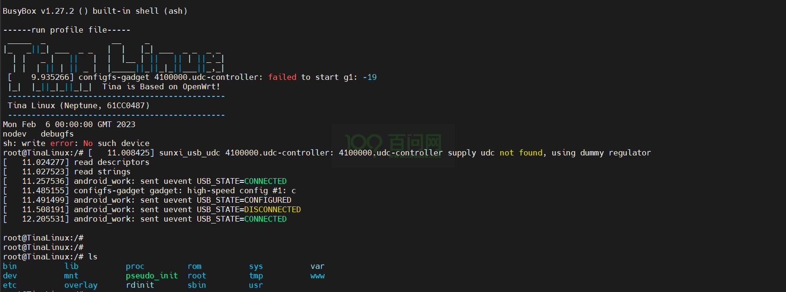Screen dimensions: 786x292
Task: Click the "var" directory name
Action: pos(317,266)
